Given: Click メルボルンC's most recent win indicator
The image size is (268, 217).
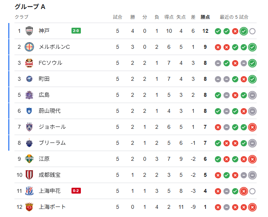Looking at the screenshot, I should click(252, 47).
